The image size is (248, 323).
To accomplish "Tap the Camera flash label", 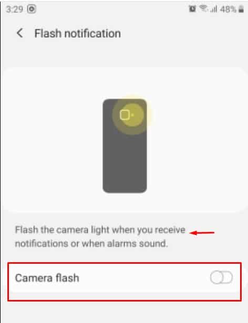I will point(47,278).
